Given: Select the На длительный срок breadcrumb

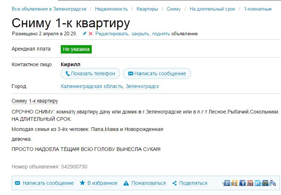Looking at the screenshot, I should 212,9.
